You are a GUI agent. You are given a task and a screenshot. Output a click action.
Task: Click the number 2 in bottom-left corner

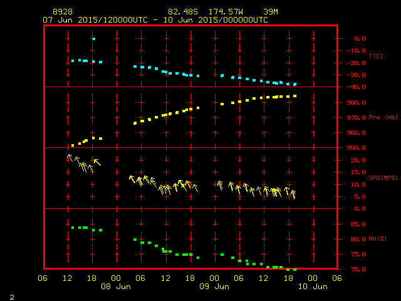11,295
